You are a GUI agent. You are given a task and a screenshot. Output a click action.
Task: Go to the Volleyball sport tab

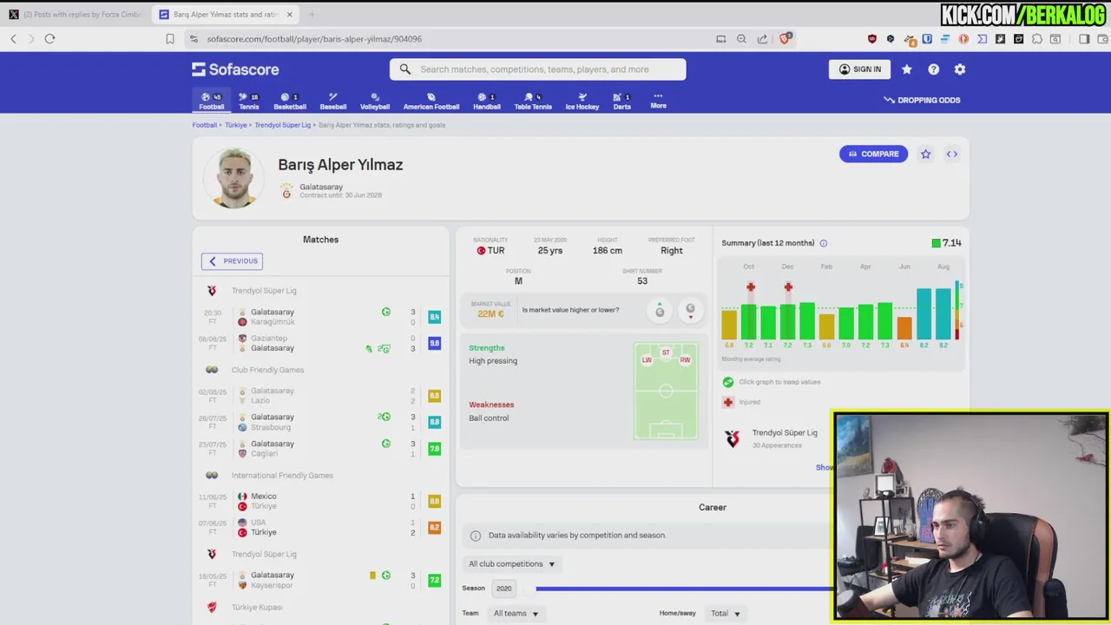click(375, 101)
